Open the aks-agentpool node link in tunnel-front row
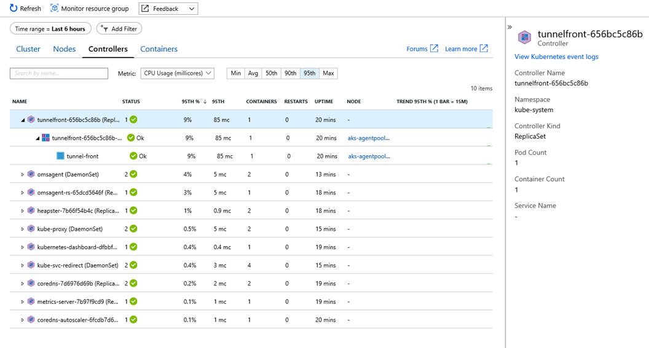This screenshot has width=649, height=348. tap(369, 157)
